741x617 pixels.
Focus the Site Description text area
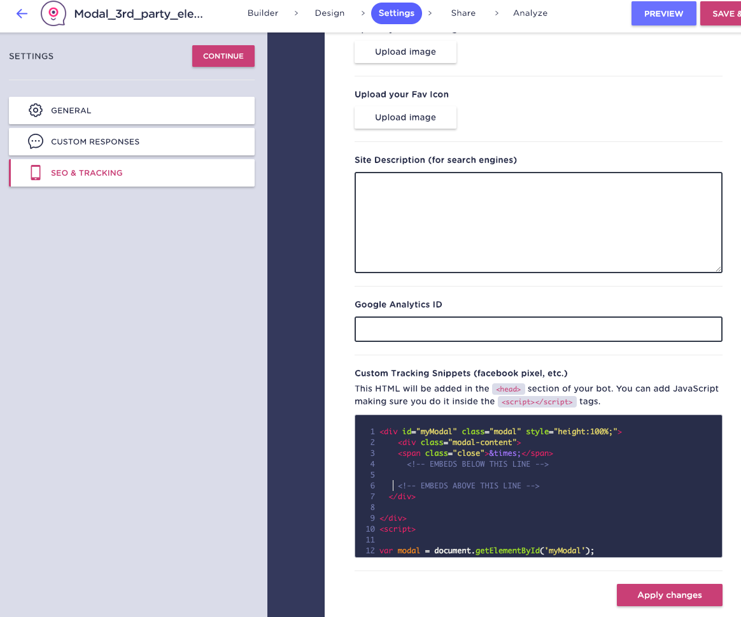click(539, 222)
